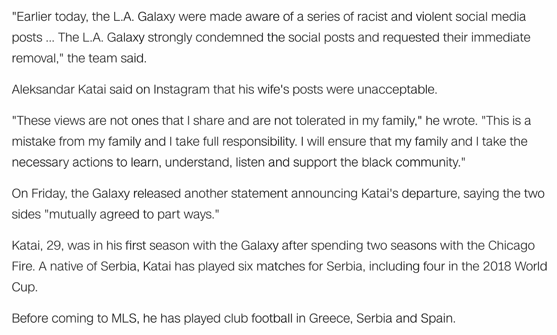
Task: Click the words "On Friday" starting the paragraph
Action: (x=39, y=193)
